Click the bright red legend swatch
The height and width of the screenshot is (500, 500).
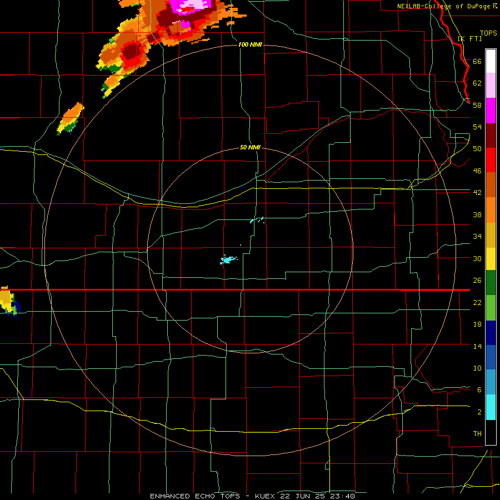[491, 160]
